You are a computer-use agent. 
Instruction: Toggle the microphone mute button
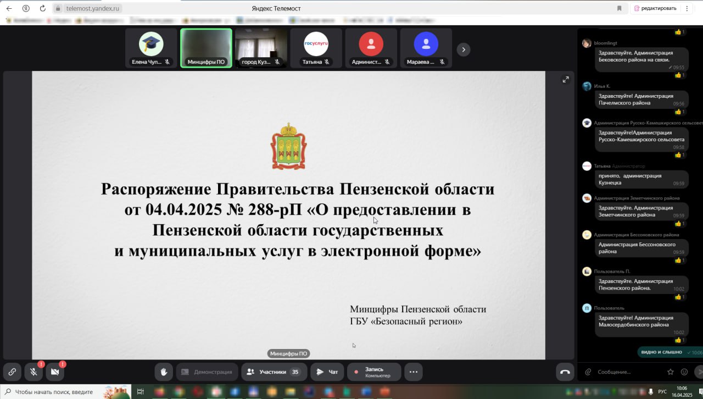(34, 372)
